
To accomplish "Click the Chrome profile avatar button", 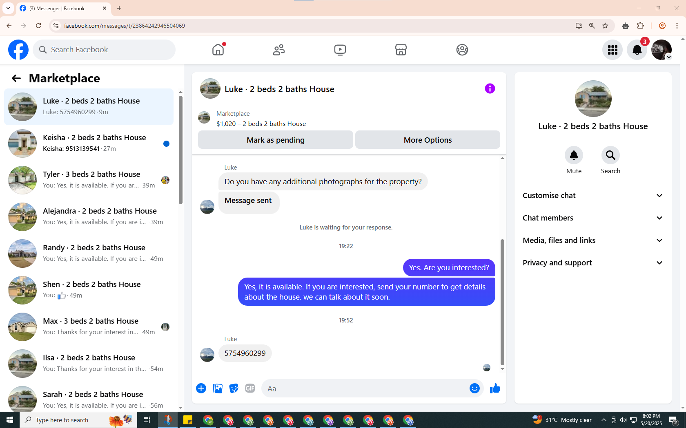I will (x=662, y=26).
